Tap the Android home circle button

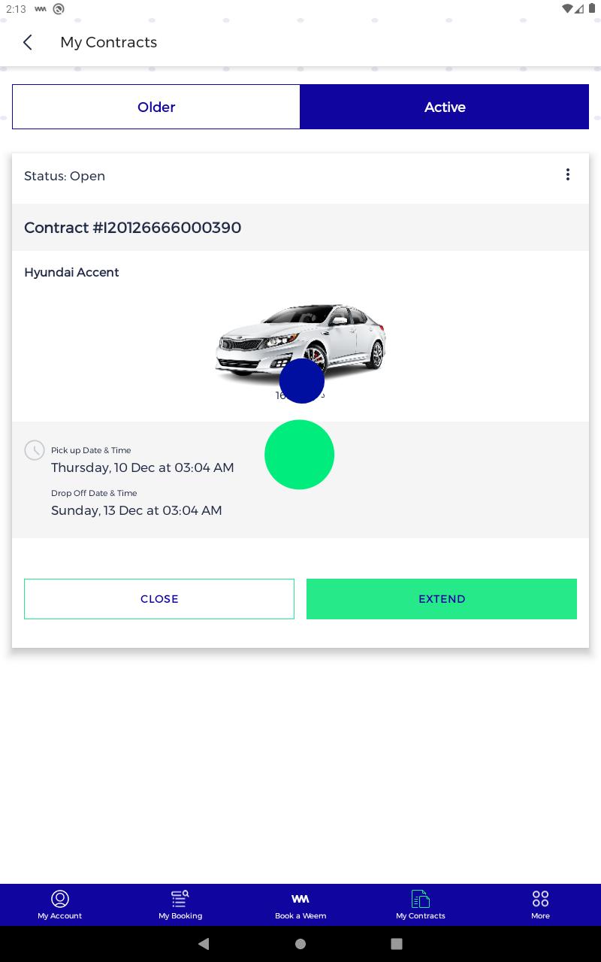coord(300,944)
